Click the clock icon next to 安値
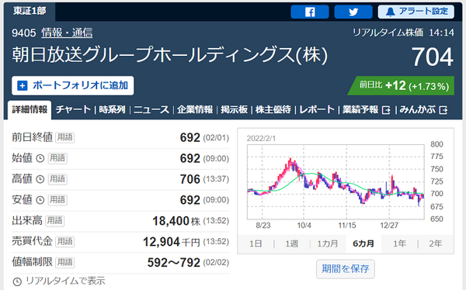 (40, 200)
